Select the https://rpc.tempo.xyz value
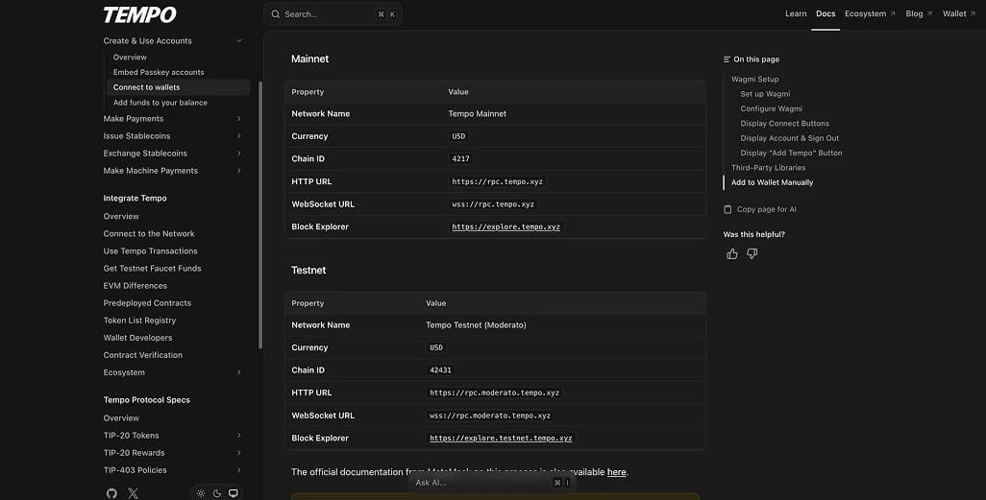 [497, 181]
